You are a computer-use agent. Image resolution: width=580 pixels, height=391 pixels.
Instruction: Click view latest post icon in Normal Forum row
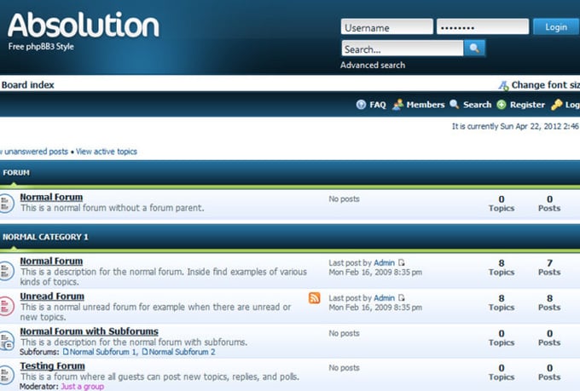(402, 262)
